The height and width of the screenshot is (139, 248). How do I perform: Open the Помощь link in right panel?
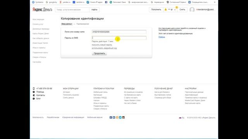click(162, 37)
